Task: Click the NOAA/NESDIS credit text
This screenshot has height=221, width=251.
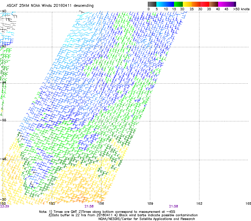Action: [147, 219]
